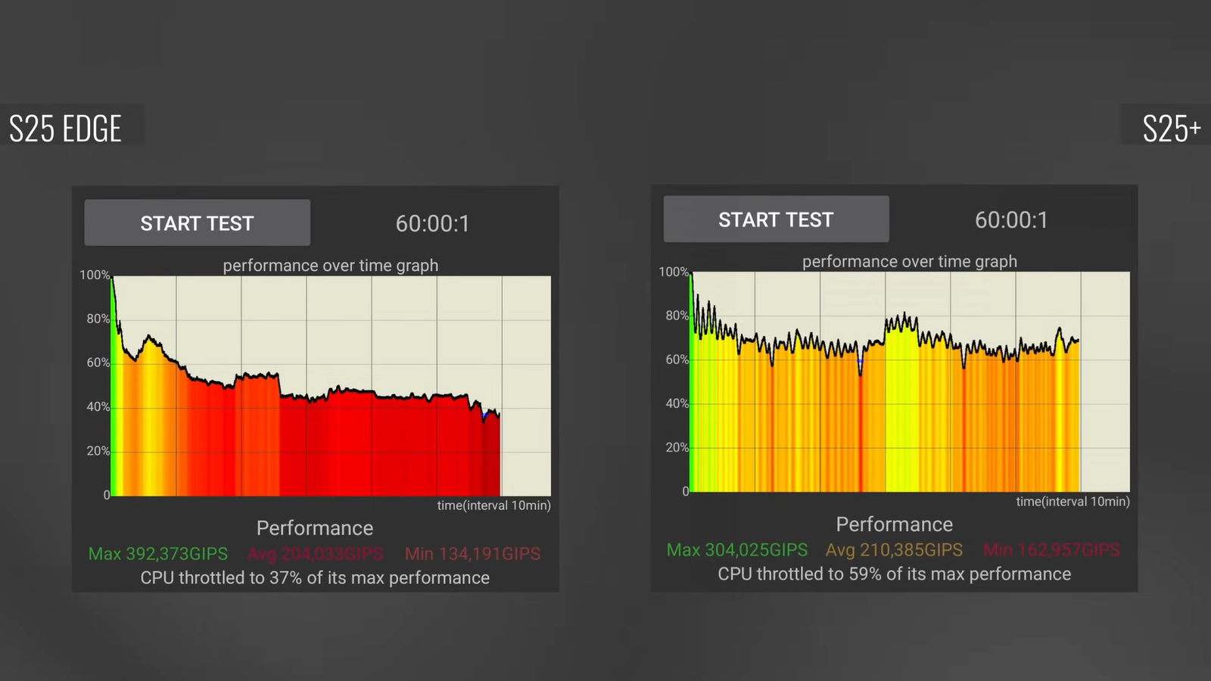The height and width of the screenshot is (681, 1211).
Task: Click 'performance over time graph' title, S25 Edge panel
Action: coord(331,266)
